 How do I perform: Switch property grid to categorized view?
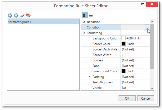coord(85,15)
